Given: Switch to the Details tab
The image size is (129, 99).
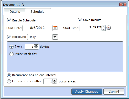Looking at the screenshot, I should pos(15,12).
